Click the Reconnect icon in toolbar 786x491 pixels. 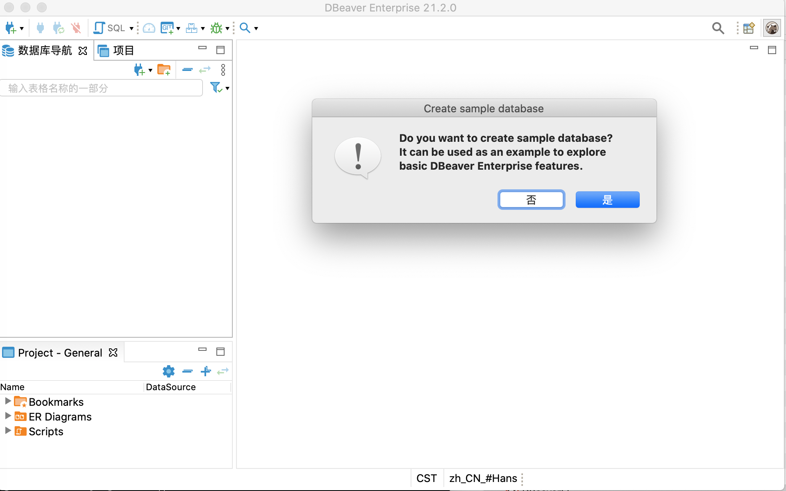point(58,28)
